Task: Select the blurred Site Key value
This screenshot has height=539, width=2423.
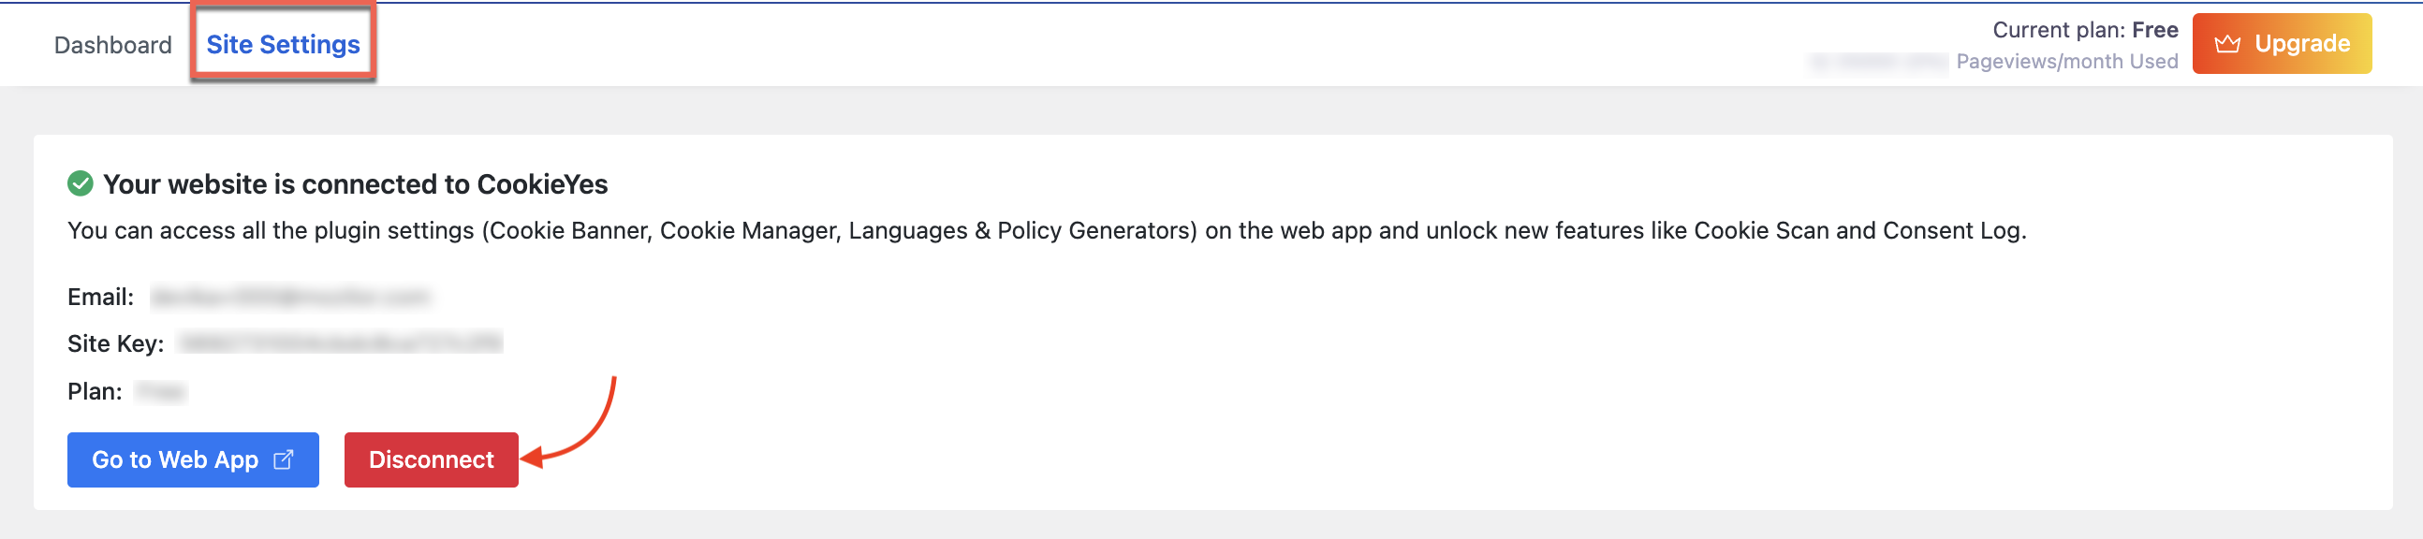Action: 341,343
